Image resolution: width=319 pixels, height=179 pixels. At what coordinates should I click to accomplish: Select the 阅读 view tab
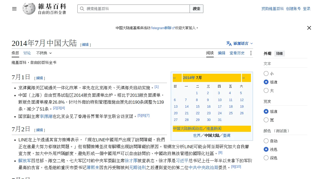[x=210, y=53]
